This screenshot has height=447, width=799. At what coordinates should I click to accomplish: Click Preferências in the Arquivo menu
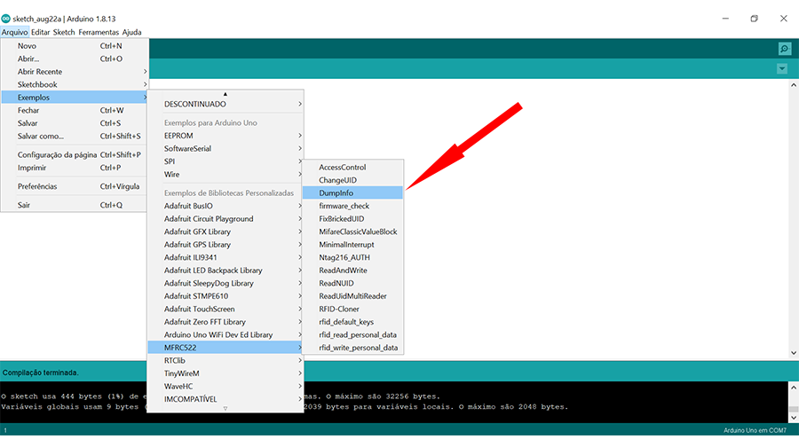click(x=37, y=186)
